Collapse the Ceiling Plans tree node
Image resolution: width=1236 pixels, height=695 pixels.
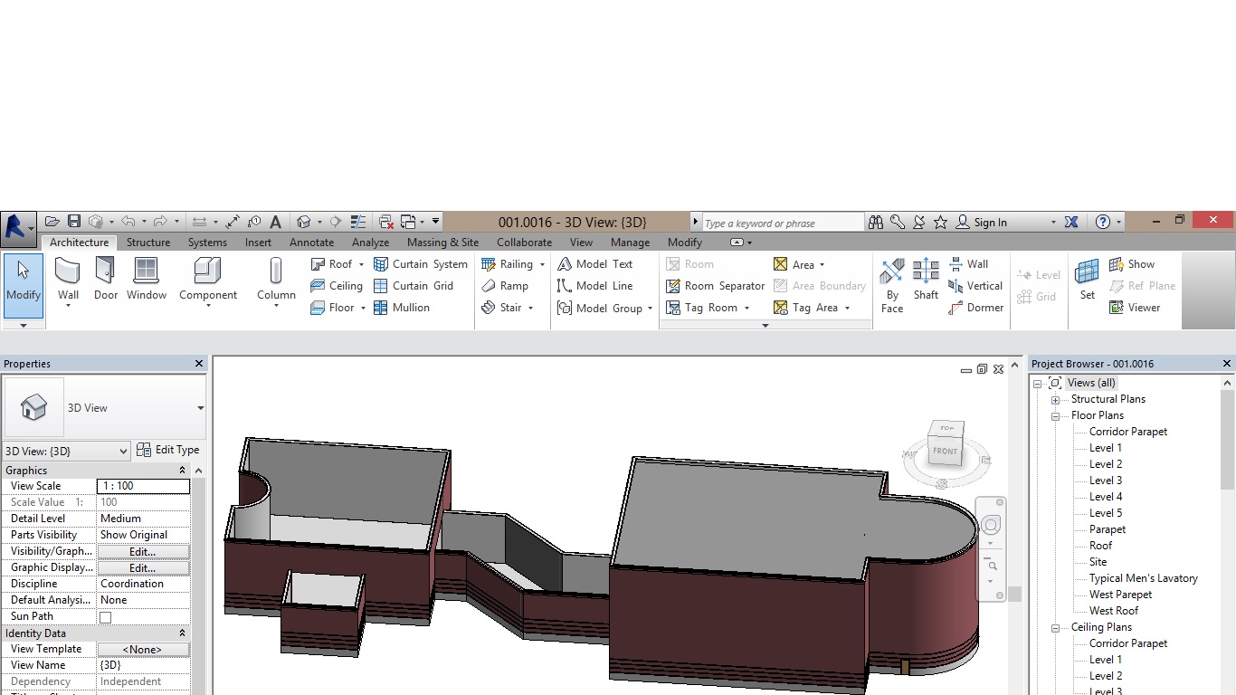pyautogui.click(x=1055, y=627)
